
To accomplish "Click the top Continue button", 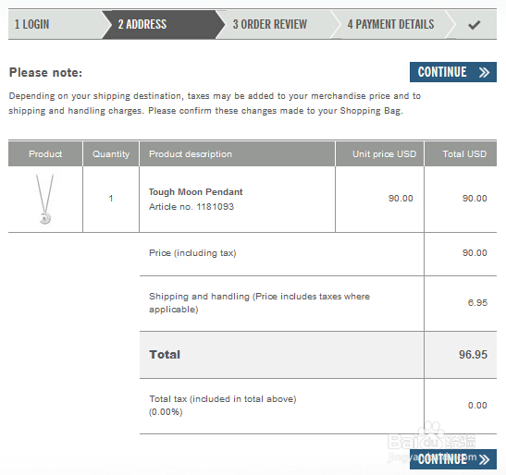I will [453, 72].
